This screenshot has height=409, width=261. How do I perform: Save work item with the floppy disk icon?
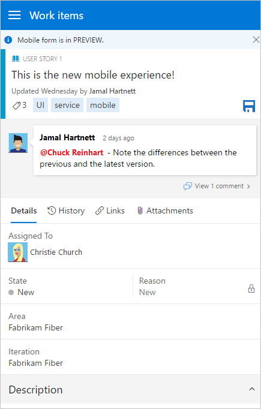tap(249, 106)
